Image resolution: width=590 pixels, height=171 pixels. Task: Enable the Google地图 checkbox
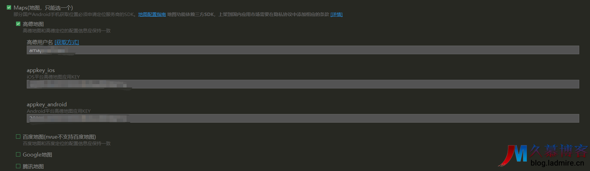click(x=18, y=154)
